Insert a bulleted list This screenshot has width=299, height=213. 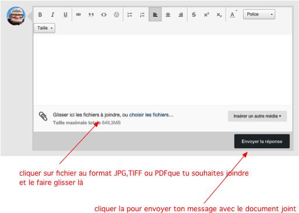pos(129,15)
